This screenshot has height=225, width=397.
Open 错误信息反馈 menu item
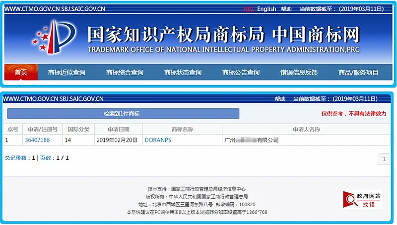point(299,73)
